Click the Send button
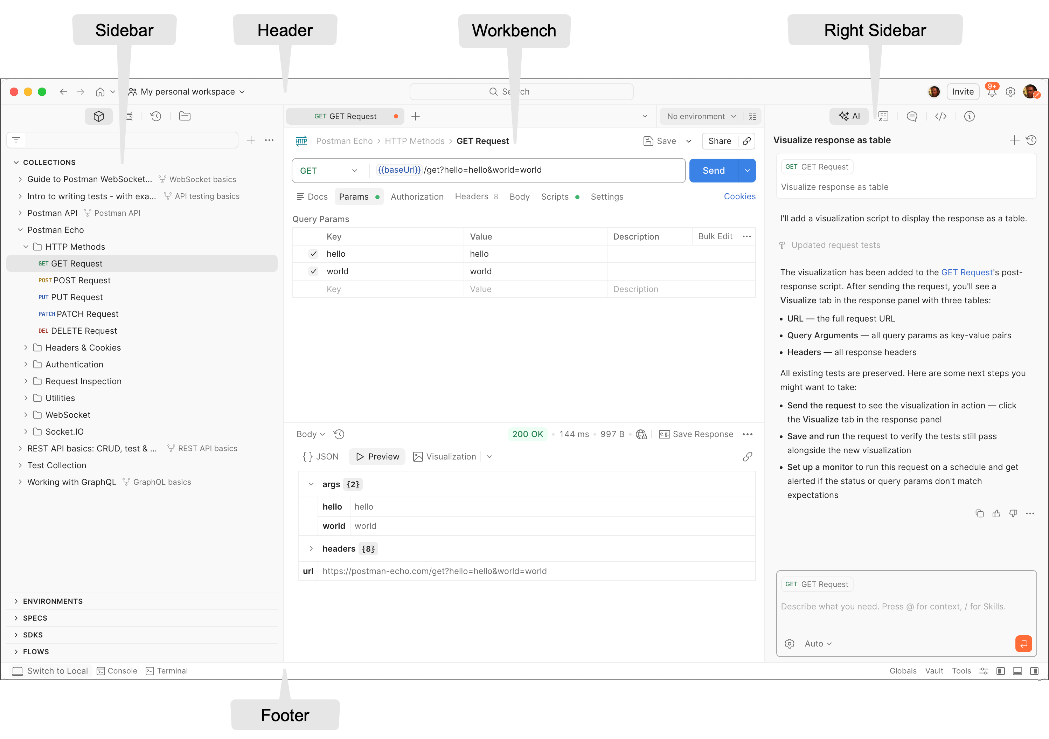 pyautogui.click(x=713, y=170)
